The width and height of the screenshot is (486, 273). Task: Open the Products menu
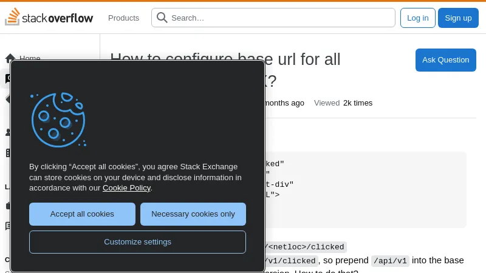click(x=123, y=18)
